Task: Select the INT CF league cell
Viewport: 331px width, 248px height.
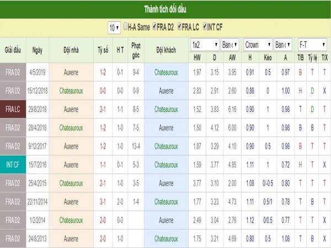Action: (x=13, y=164)
